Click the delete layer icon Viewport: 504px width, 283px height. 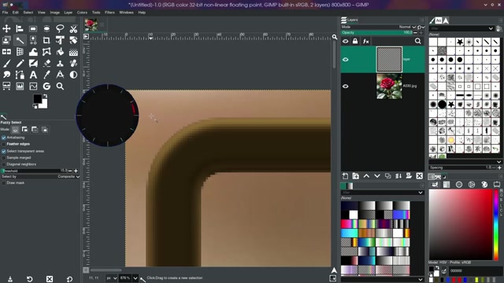[420, 176]
